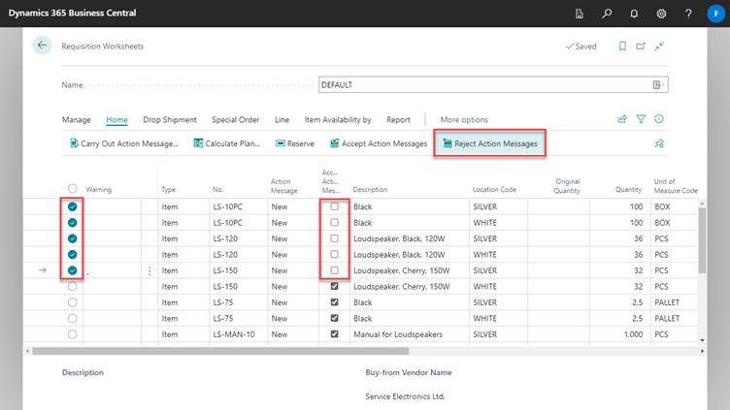Click the help question mark icon
The height and width of the screenshot is (410, 730).
pos(688,14)
